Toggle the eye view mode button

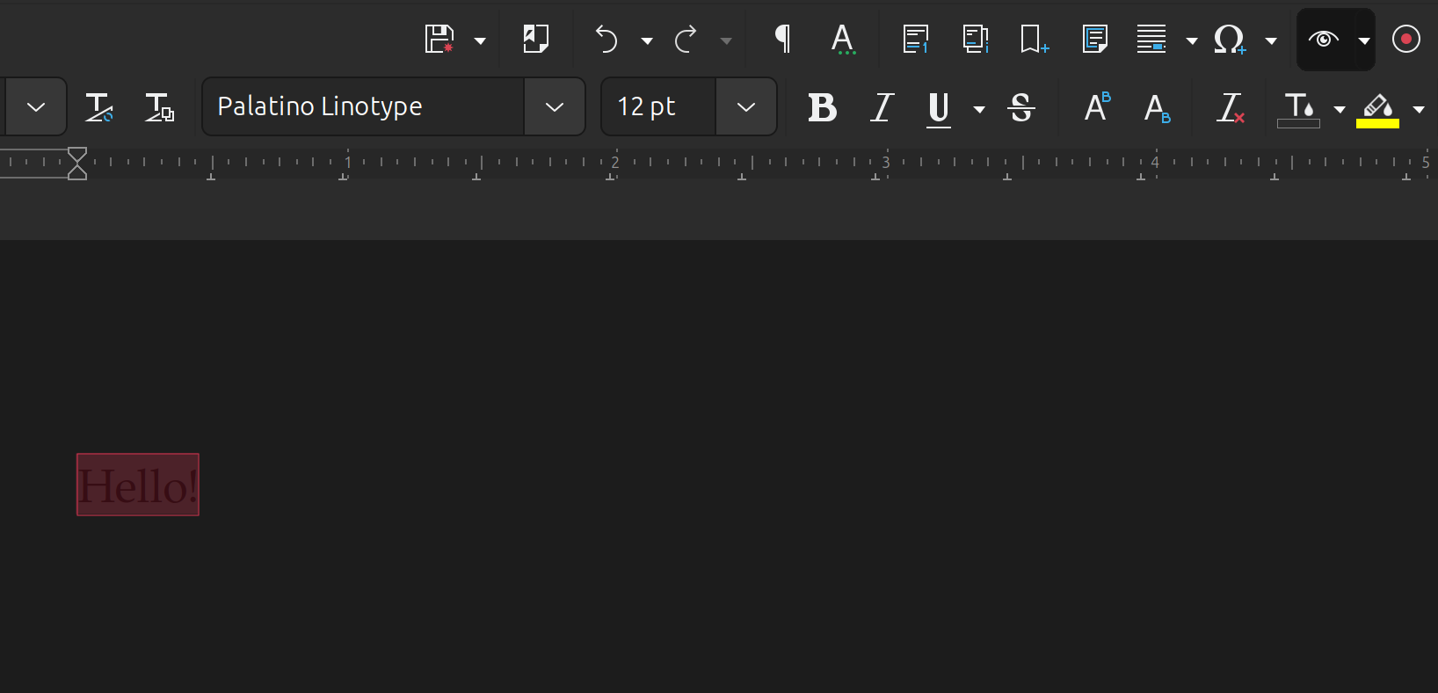pos(1324,40)
